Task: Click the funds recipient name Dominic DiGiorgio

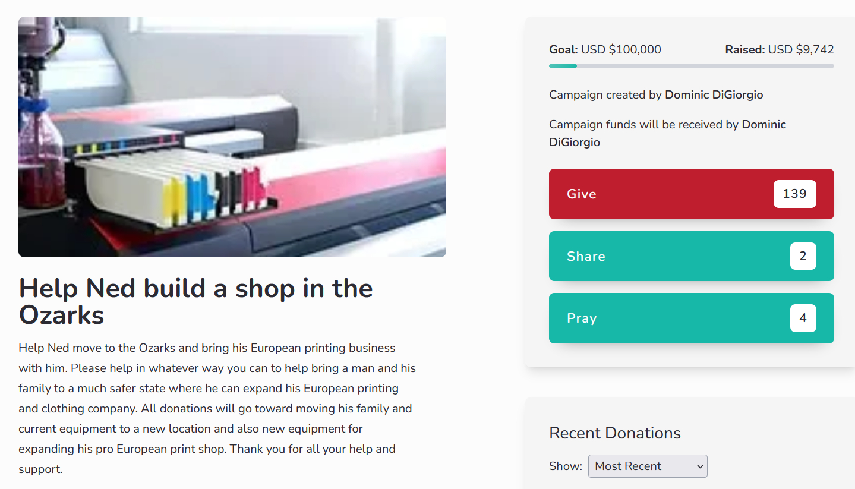Action: 667,133
